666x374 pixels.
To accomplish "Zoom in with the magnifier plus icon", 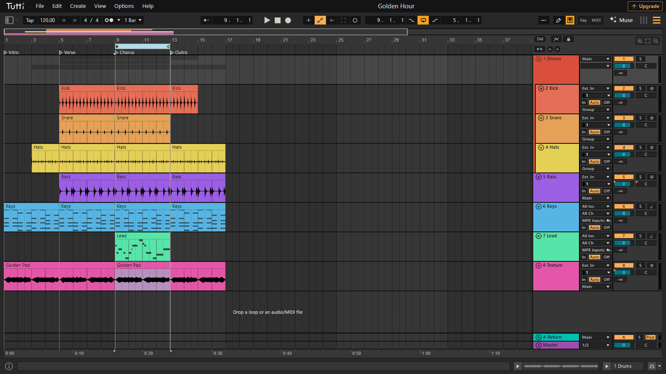I will pyautogui.click(x=640, y=41).
